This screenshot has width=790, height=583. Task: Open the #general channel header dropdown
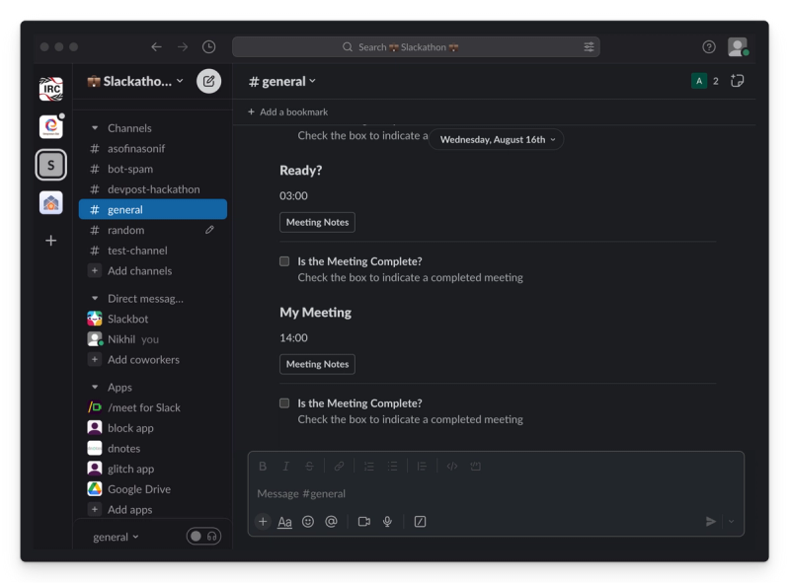(x=282, y=81)
